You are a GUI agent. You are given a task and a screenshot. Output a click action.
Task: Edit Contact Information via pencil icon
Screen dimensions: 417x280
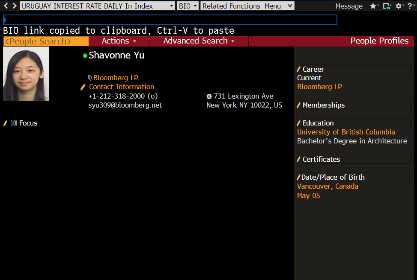83,87
